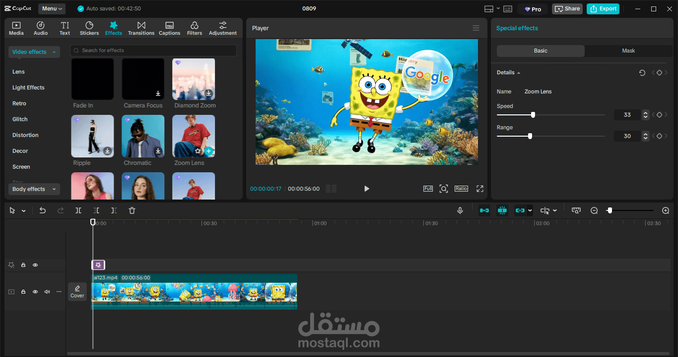
Task: Open the player hamburger menu
Action: click(x=476, y=28)
